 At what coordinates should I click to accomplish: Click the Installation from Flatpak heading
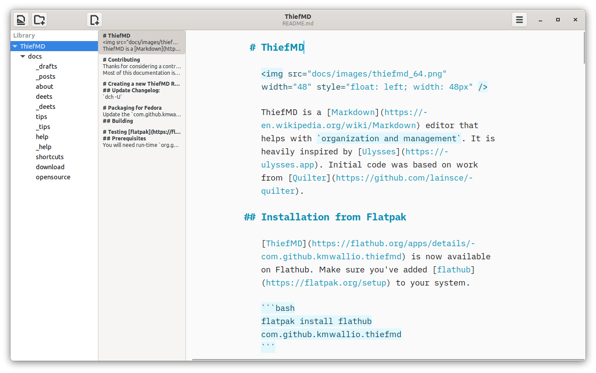tap(333, 217)
